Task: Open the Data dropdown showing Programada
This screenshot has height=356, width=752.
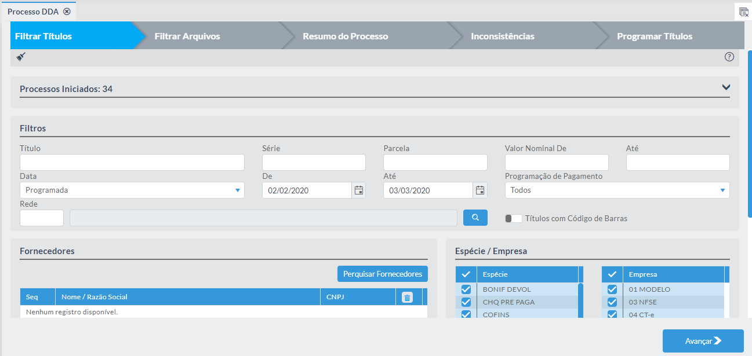Action: [x=132, y=190]
